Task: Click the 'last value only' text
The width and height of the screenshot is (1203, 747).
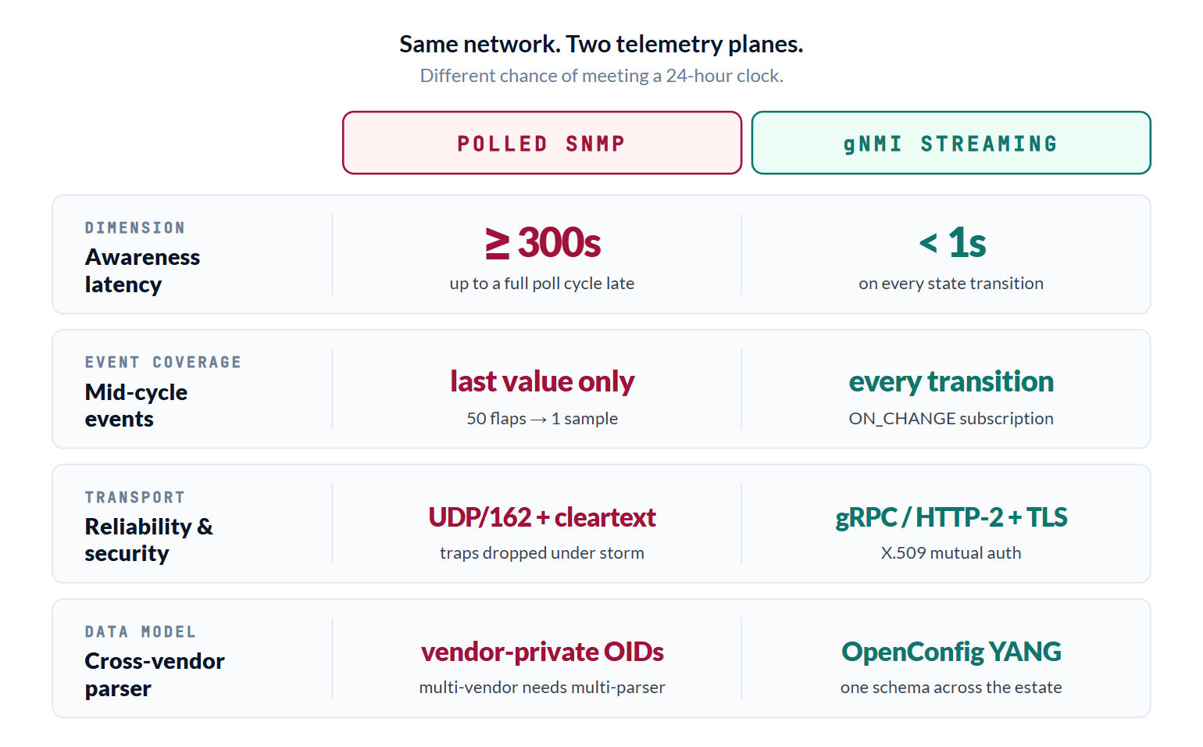Action: pos(542,381)
